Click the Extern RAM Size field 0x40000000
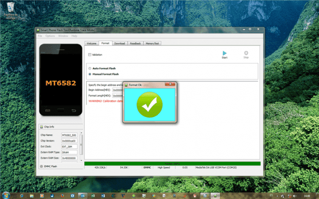The height and width of the screenshot is (199, 319). point(69,158)
